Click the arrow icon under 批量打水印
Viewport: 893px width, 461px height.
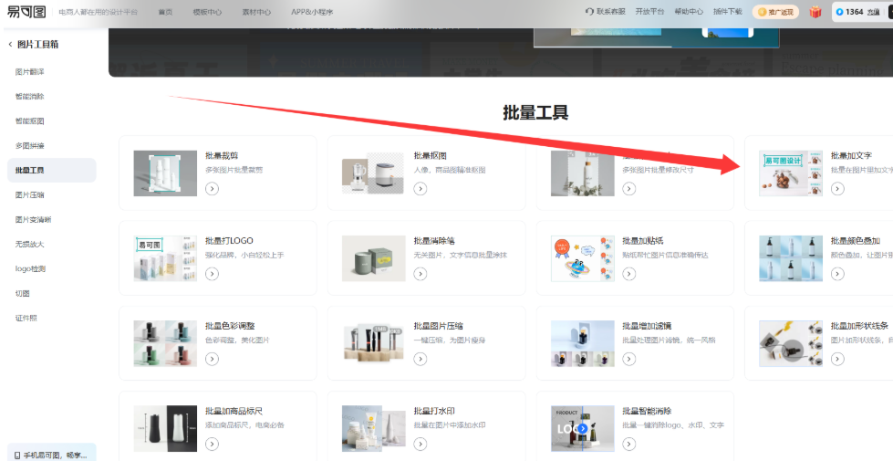pyautogui.click(x=421, y=444)
